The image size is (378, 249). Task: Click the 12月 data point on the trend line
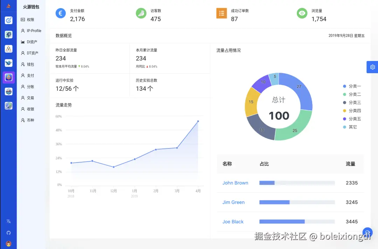pyautogui.click(x=113, y=167)
